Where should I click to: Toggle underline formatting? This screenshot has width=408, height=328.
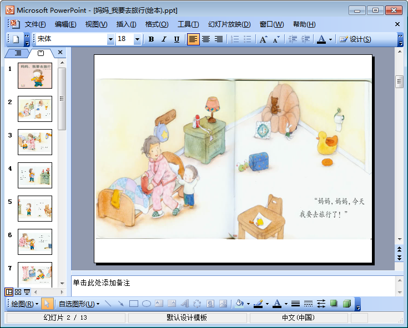[x=177, y=39]
